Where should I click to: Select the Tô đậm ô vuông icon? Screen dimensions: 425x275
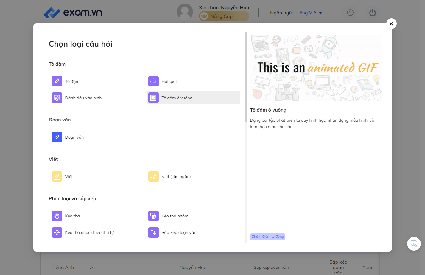click(x=153, y=98)
